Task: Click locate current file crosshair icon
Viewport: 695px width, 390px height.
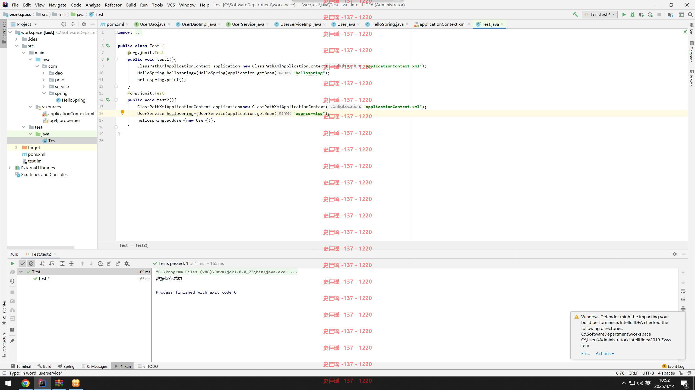Action: (64, 24)
